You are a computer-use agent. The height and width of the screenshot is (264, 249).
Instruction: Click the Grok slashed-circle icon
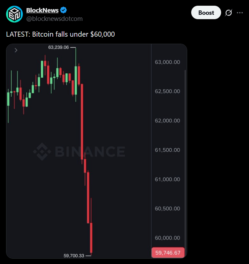tap(229, 13)
